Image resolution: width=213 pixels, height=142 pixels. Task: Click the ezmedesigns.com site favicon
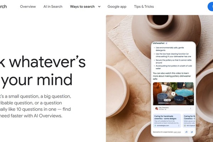click(155, 126)
